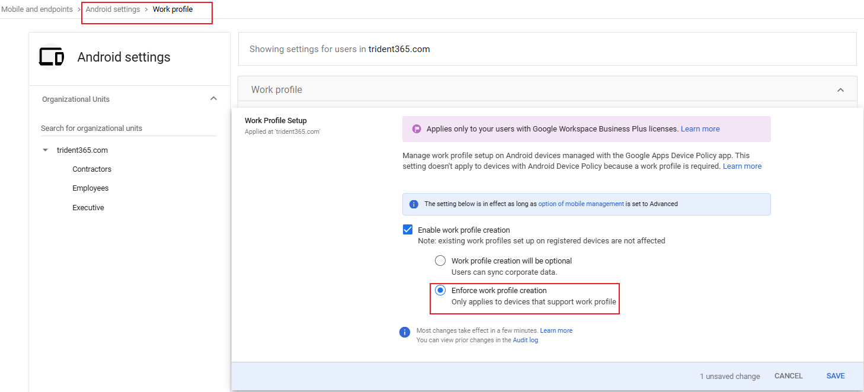Open Android settings breadcrumb link
The height and width of the screenshot is (392, 864).
(x=113, y=9)
